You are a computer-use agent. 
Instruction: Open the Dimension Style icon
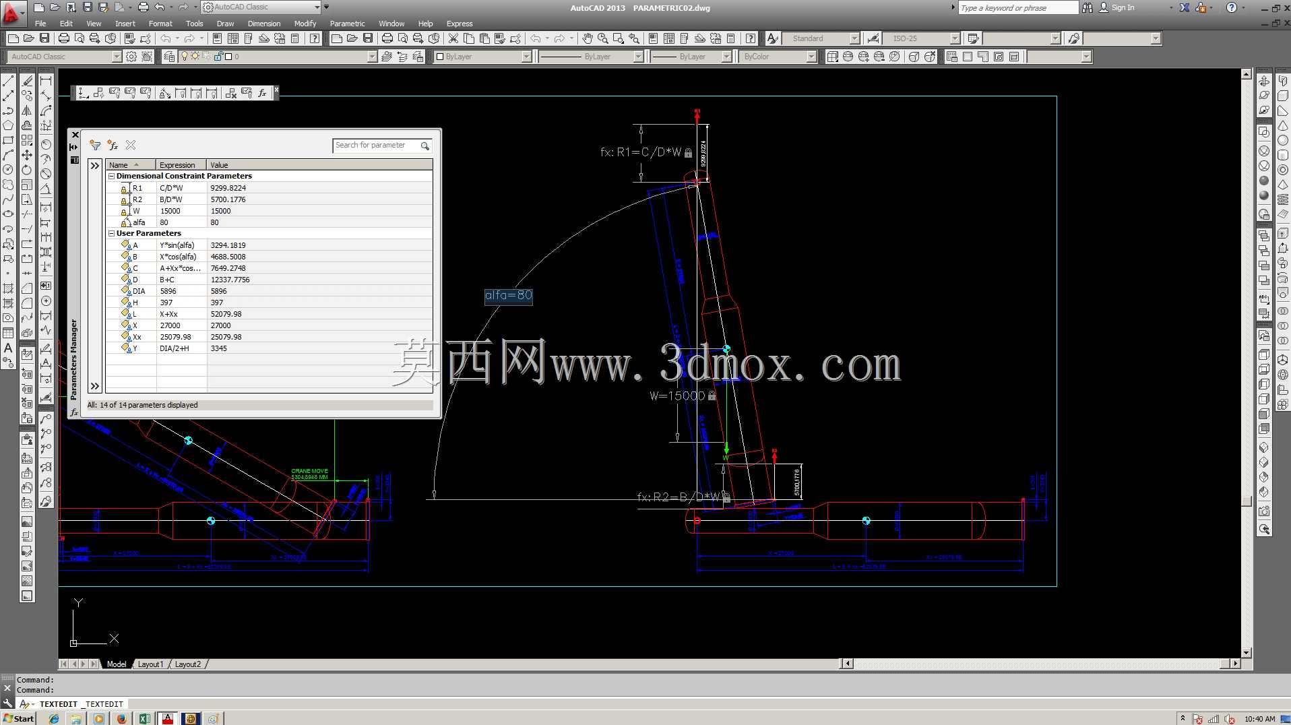tap(873, 38)
